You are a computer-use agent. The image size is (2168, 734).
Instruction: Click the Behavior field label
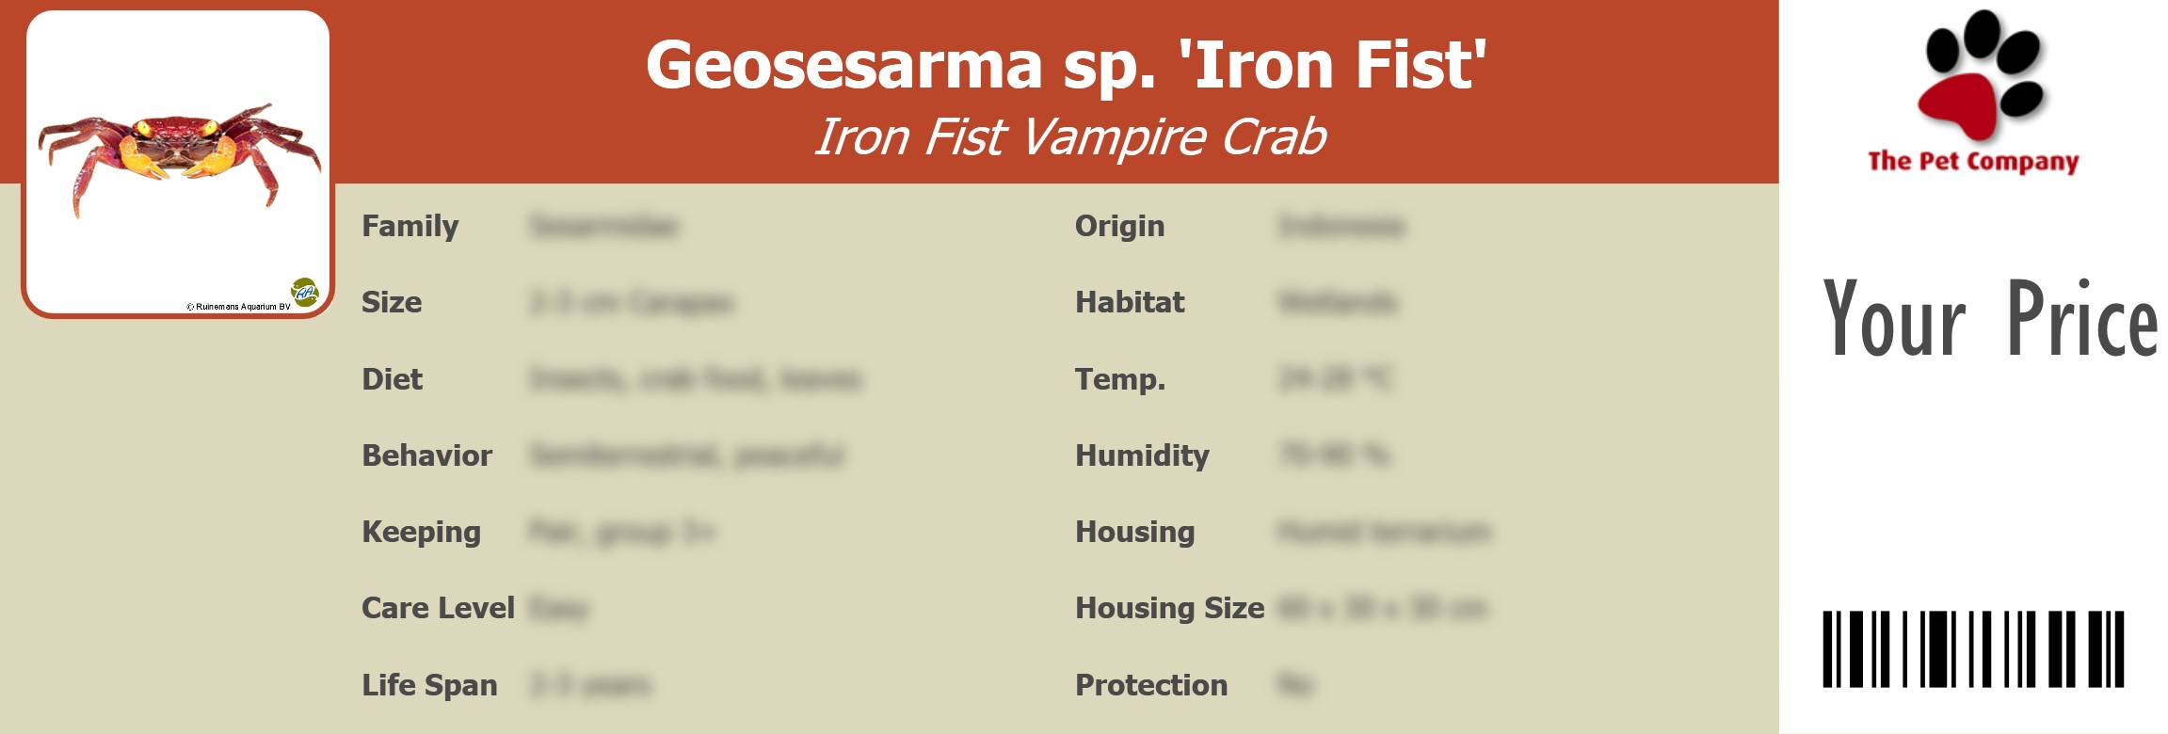426,455
